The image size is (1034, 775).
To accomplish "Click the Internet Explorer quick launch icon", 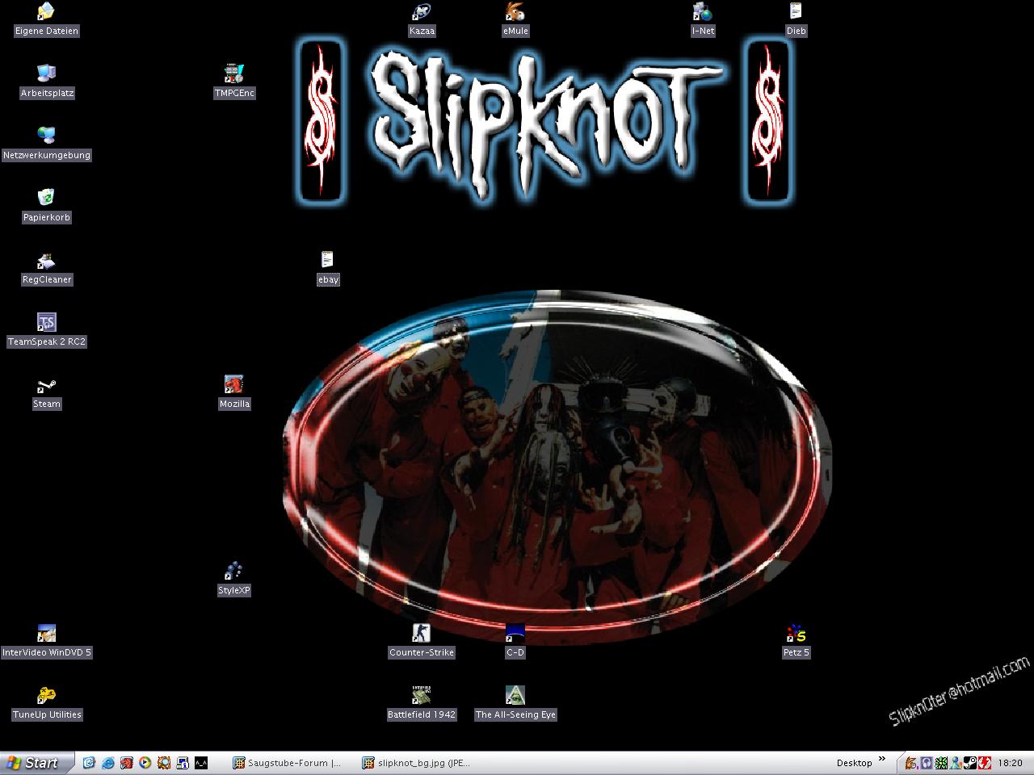I will coord(107,763).
